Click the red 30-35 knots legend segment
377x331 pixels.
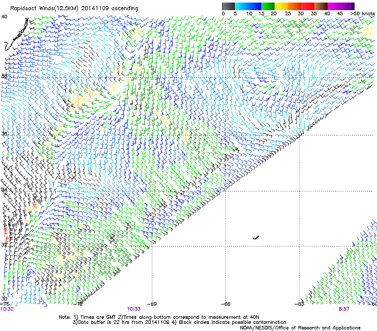tap(308, 6)
